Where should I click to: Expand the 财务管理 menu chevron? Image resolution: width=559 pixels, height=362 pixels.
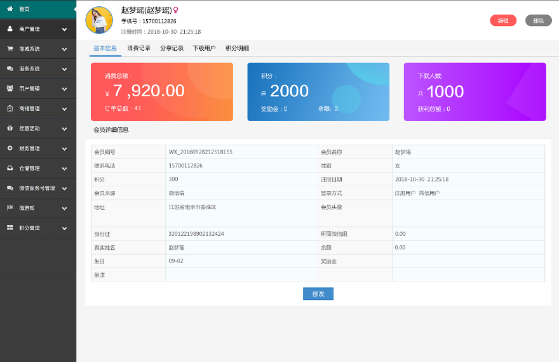[x=65, y=149]
